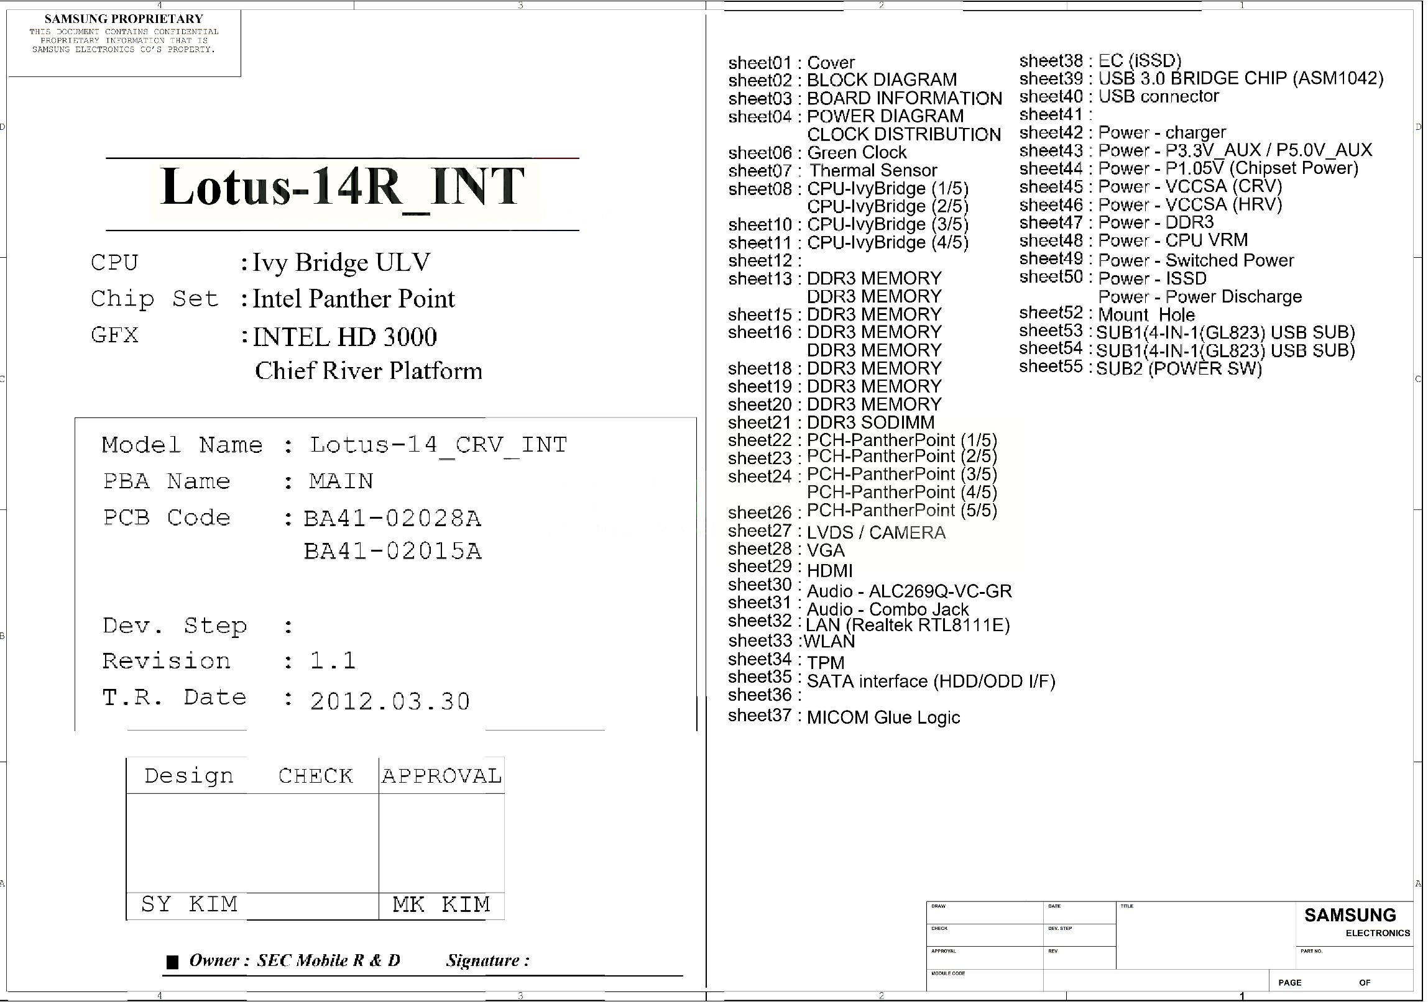Click the 'Design' column header
The image size is (1428, 1002).
click(x=189, y=777)
